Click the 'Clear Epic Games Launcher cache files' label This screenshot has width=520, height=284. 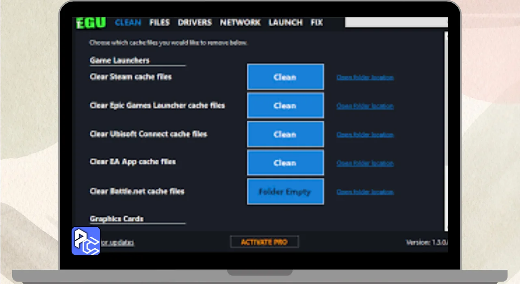pyautogui.click(x=157, y=105)
